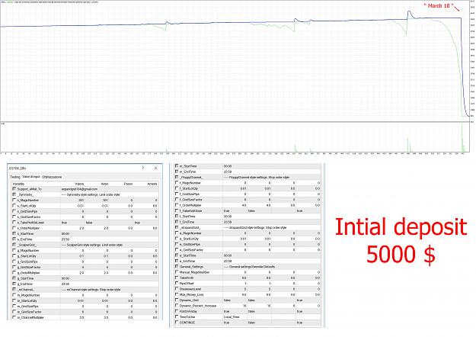Open the Dynamic_Grid false value dropdown
This screenshot has width=476, height=337.
pyautogui.click(x=227, y=300)
